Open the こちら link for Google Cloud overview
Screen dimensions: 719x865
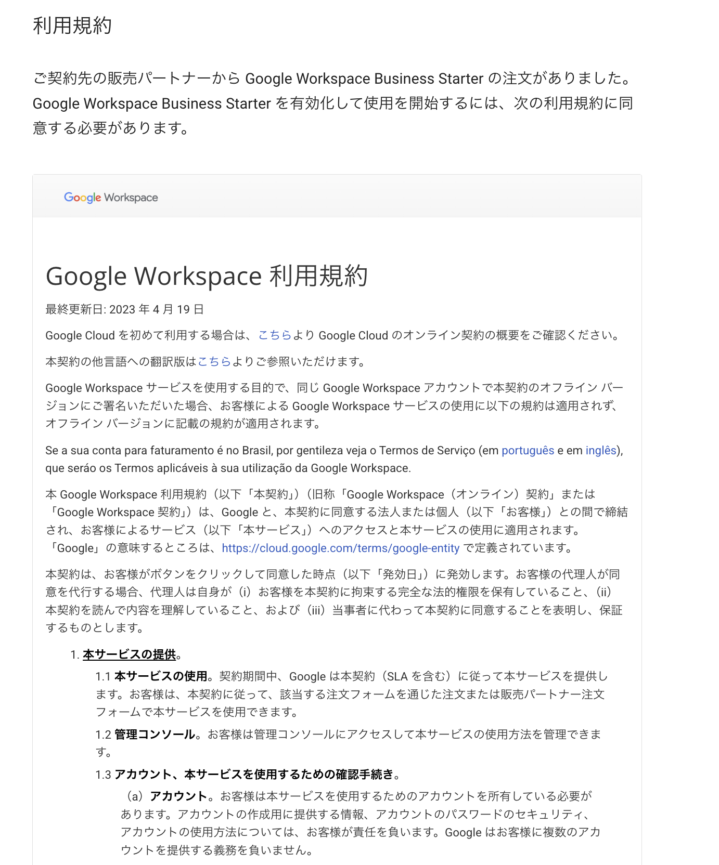point(275,335)
